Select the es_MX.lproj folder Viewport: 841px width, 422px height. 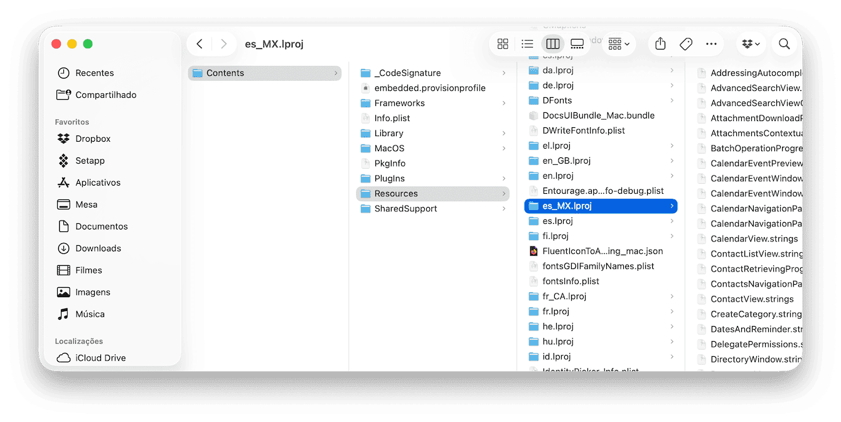coord(601,206)
